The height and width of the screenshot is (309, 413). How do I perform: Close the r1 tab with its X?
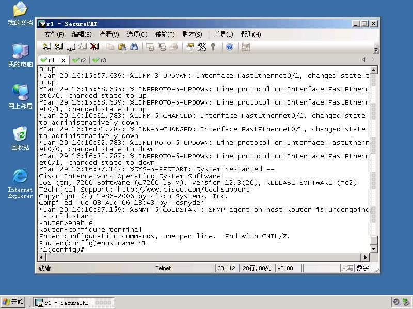(63, 60)
